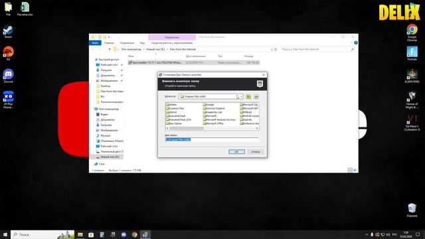425x239 pixels.
Task: Open the Home tab in Explorer ribbon
Action: 109,42
